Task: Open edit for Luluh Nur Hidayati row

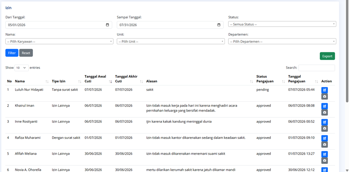Action: tap(324, 90)
